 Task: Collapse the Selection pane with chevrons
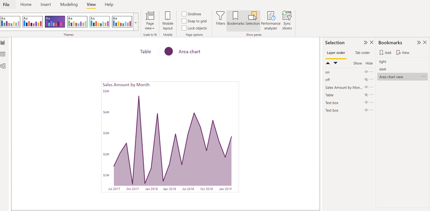(x=365, y=43)
